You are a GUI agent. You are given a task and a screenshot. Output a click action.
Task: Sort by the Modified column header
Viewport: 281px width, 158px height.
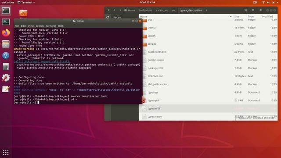pos(267,17)
